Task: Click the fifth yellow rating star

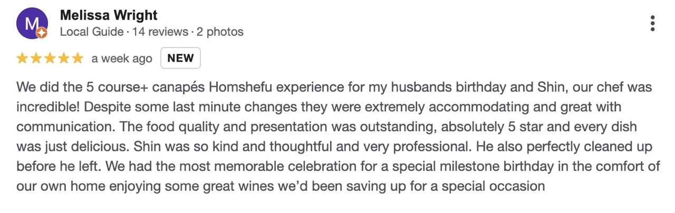Action: 77,59
